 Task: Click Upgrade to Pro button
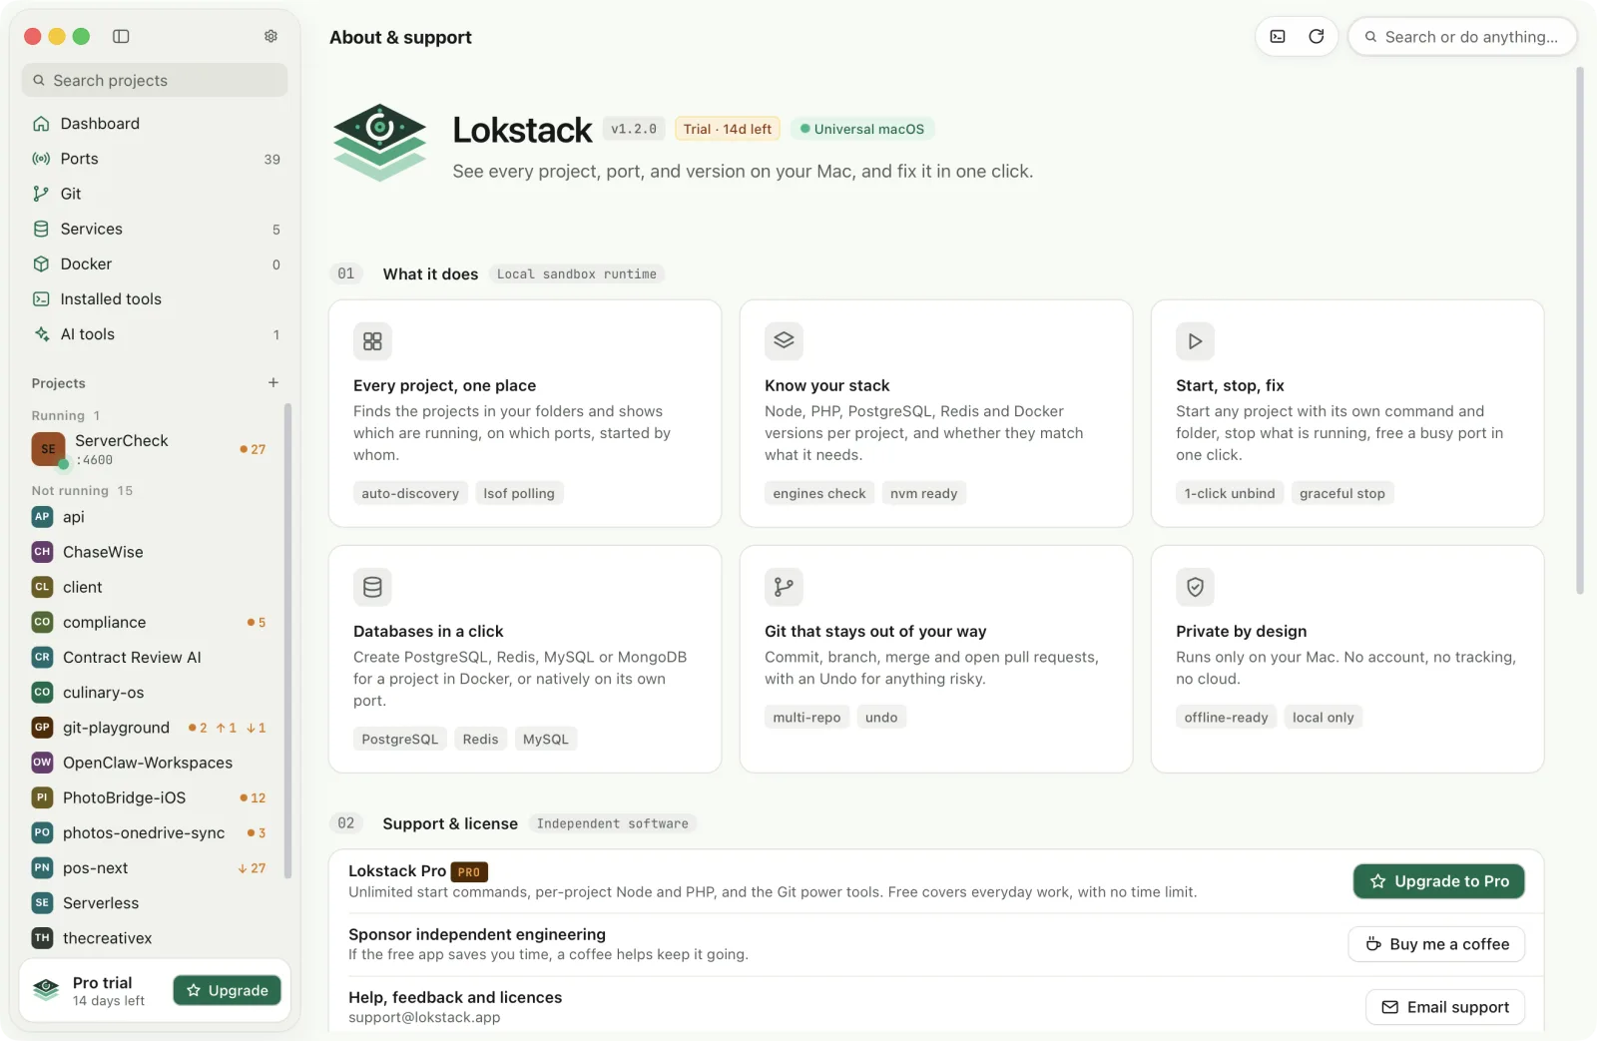click(x=1438, y=881)
